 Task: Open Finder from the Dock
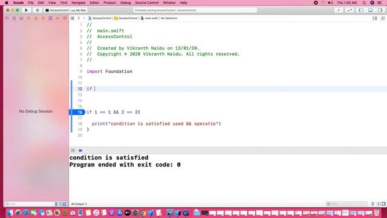10,213
